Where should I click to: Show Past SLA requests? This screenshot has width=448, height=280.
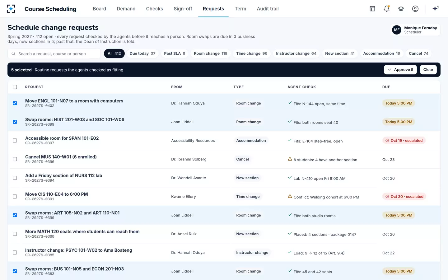tap(175, 54)
